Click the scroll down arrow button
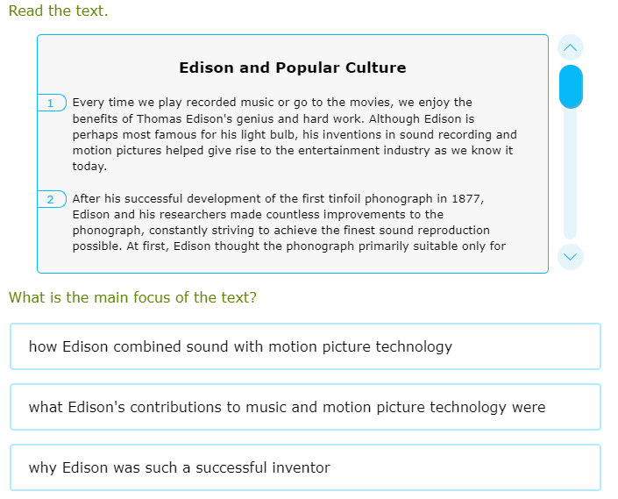This screenshot has height=499, width=618. coord(571,257)
